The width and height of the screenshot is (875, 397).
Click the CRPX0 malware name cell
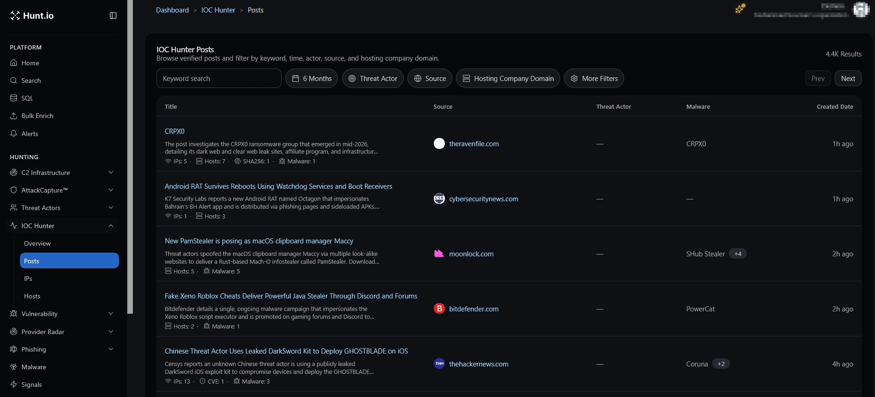point(696,144)
